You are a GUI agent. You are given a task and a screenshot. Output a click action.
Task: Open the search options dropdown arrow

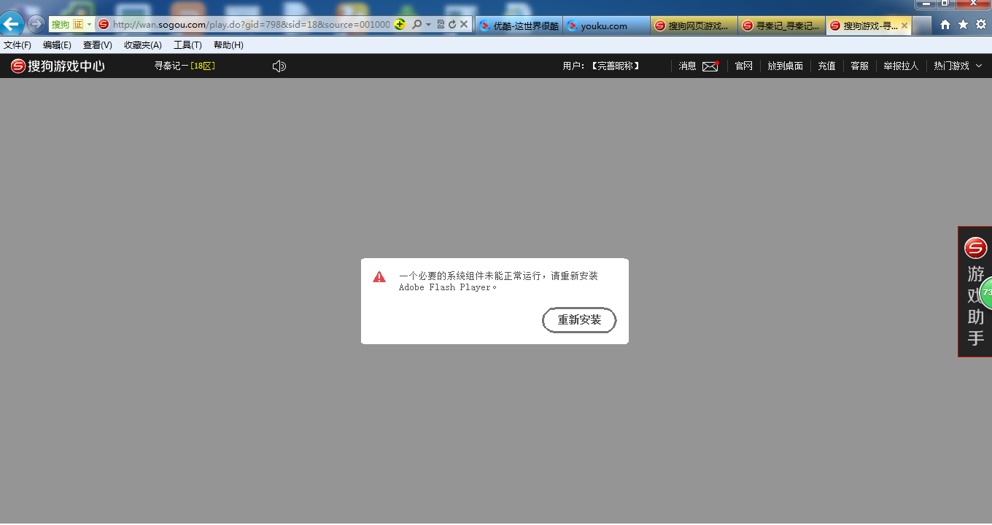click(427, 23)
